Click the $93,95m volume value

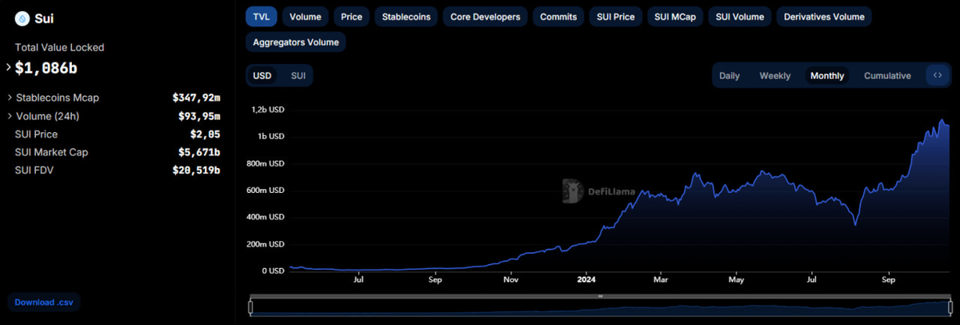[x=199, y=116]
